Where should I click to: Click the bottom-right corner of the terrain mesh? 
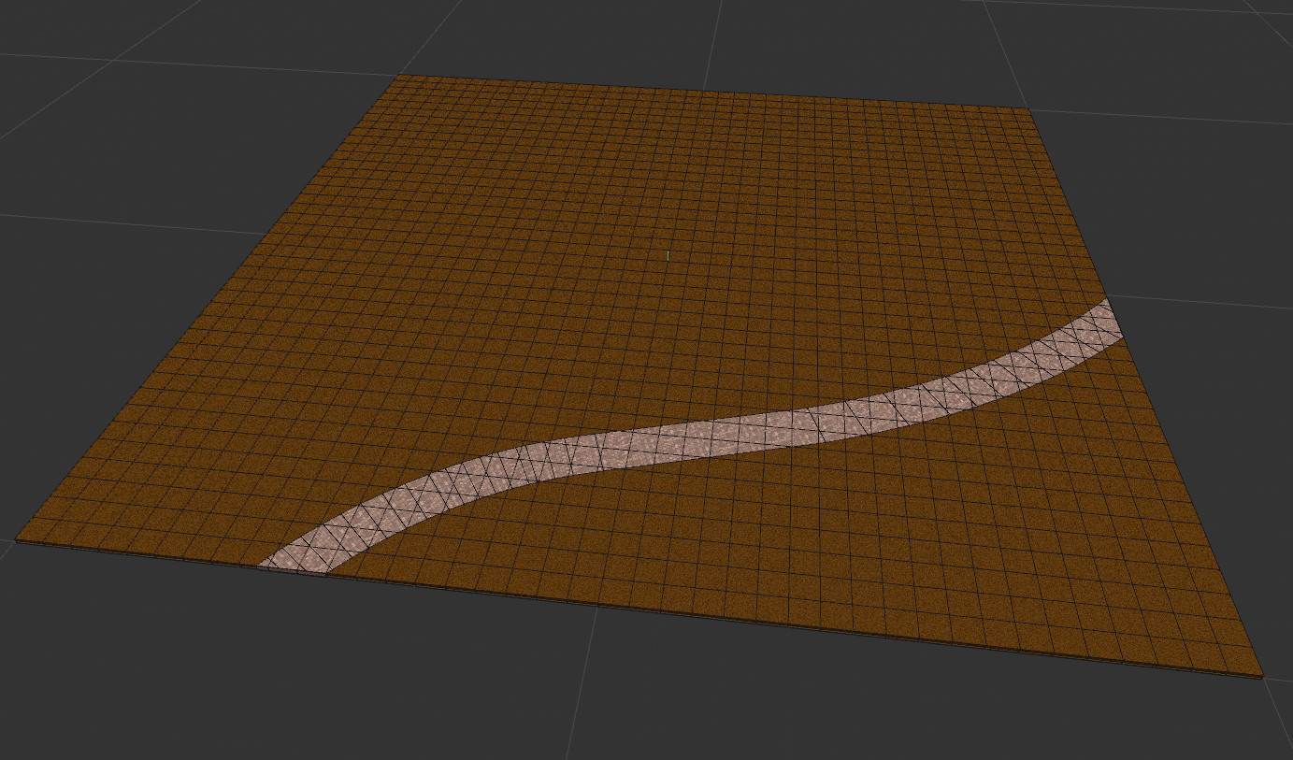[1260, 673]
